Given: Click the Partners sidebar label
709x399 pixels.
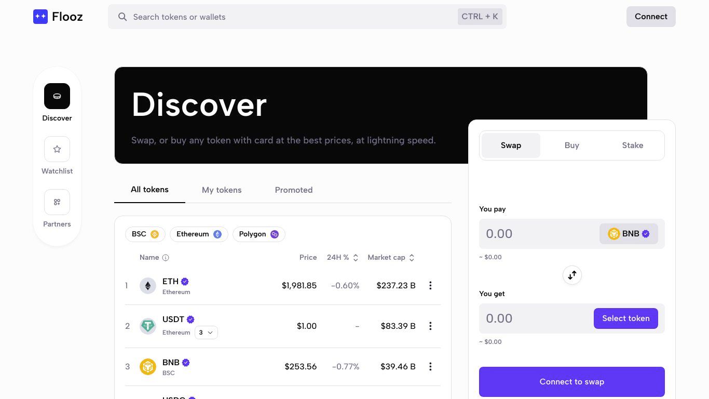Looking at the screenshot, I should pos(57,224).
